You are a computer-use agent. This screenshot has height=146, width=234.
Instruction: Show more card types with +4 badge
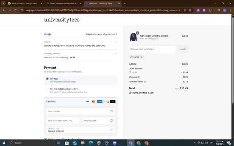(x=112, y=101)
